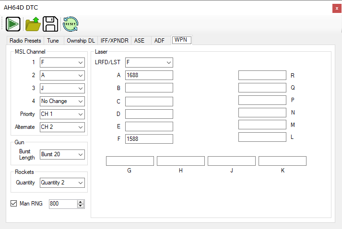
Task: Switch to the Tune tab
Action: [x=53, y=41]
